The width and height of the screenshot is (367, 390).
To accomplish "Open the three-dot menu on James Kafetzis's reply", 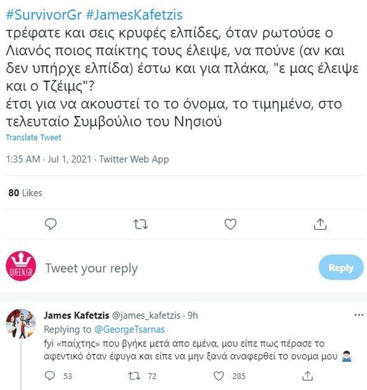I will click(359, 316).
